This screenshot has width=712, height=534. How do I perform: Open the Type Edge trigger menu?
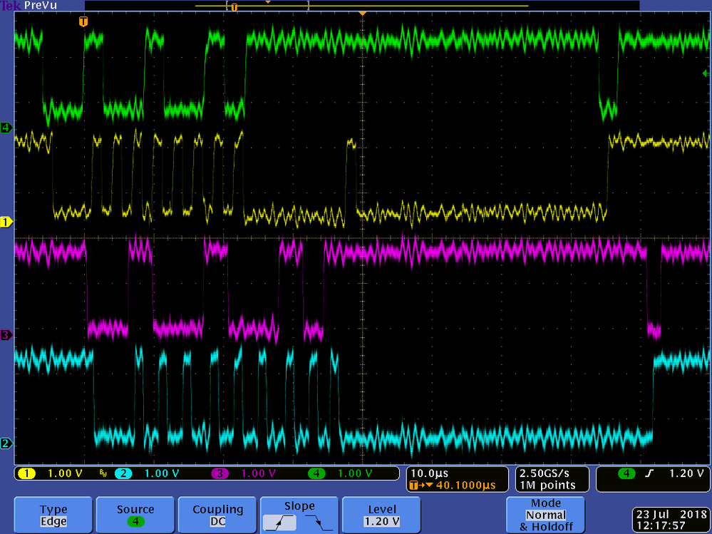coord(53,515)
